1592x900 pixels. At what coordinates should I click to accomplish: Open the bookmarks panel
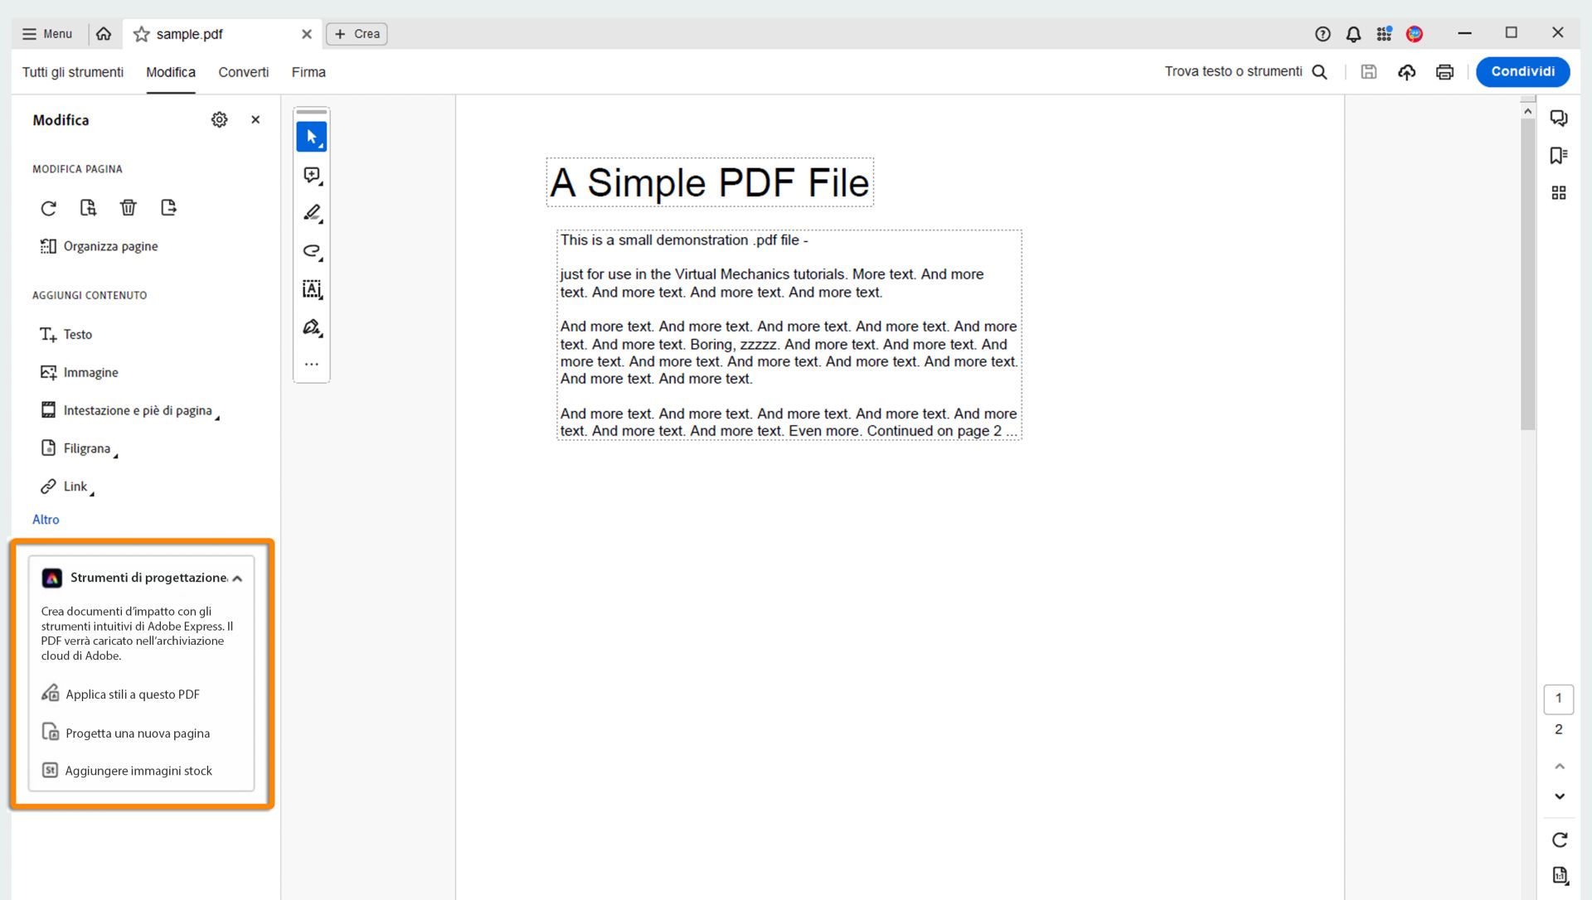[1560, 154]
